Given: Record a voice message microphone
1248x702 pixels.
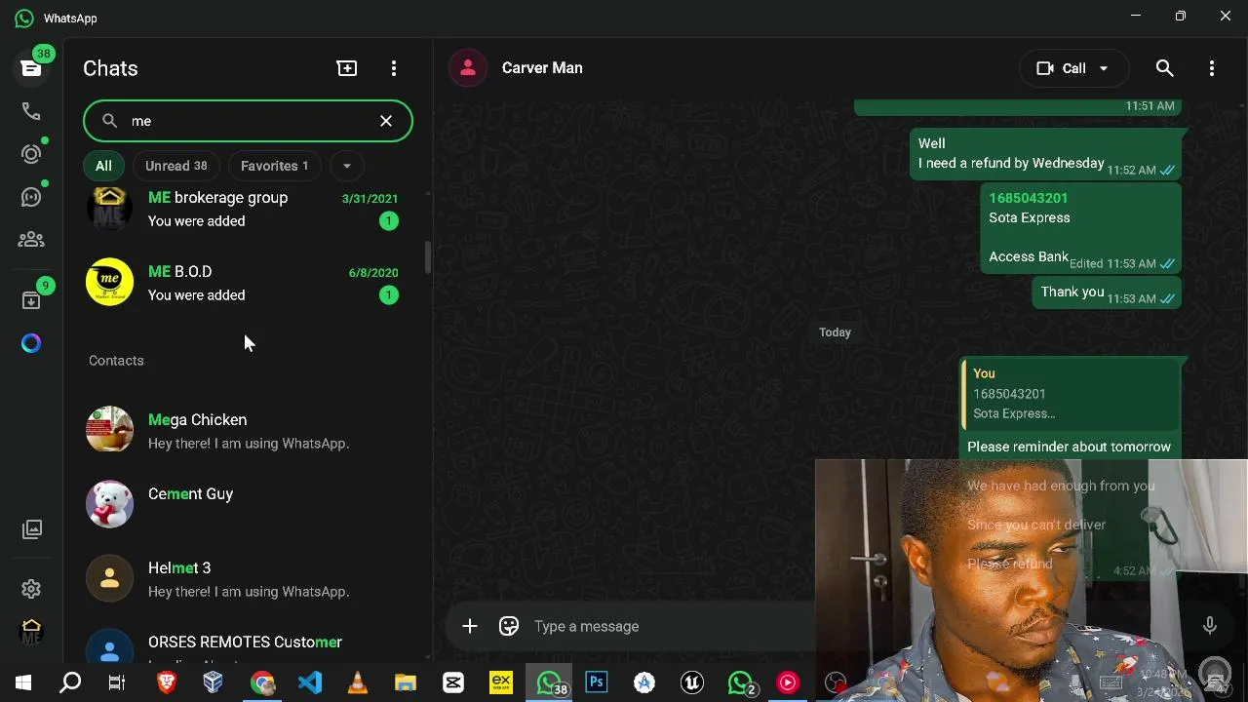Looking at the screenshot, I should pos(1210,626).
